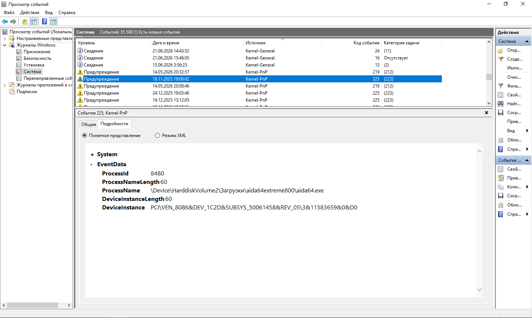The image size is (532, 318).
Task: Expand Настраиваемые представления in the tree
Action: (x=4, y=38)
